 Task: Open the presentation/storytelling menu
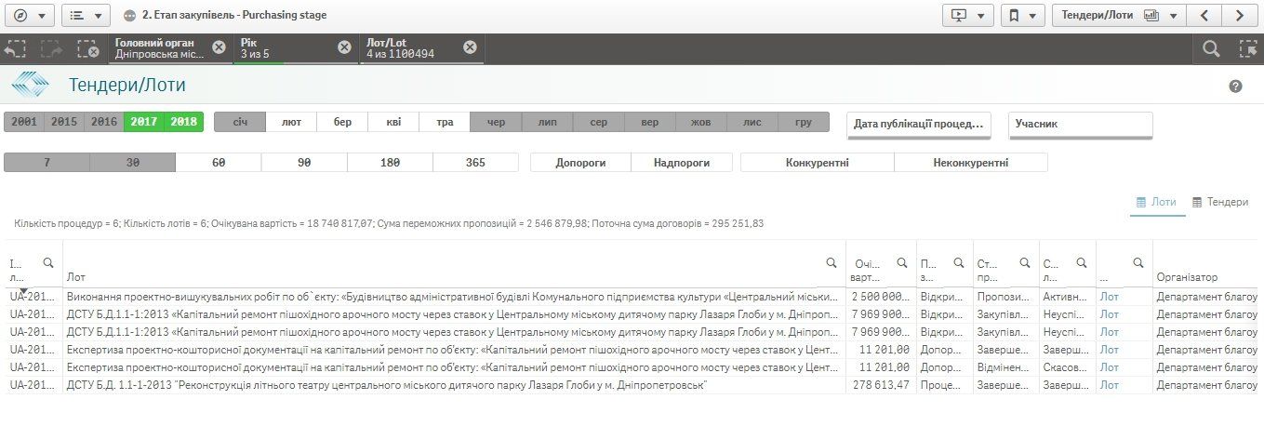coord(968,15)
